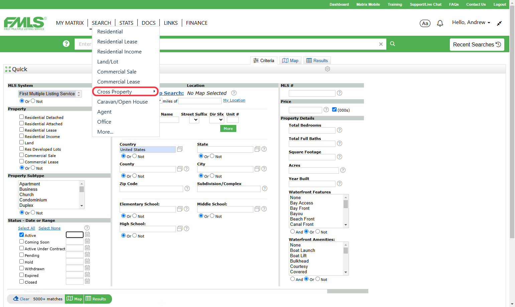The width and height of the screenshot is (515, 307).
Task: Click the MLS # input field
Action: tap(312, 93)
